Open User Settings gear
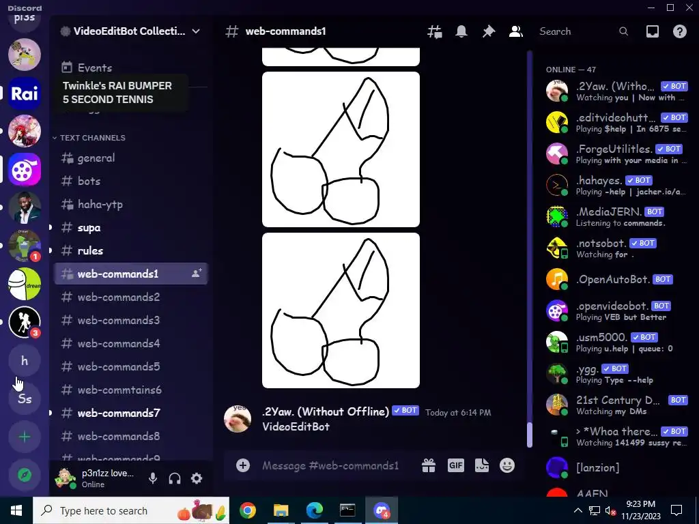The width and height of the screenshot is (699, 524). [197, 478]
